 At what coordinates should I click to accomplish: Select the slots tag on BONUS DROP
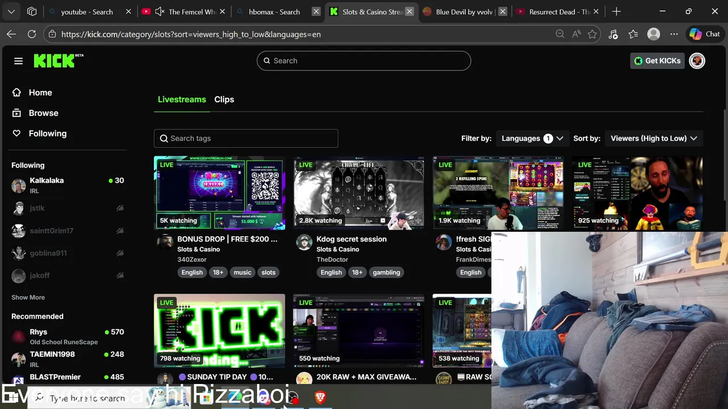pos(268,273)
